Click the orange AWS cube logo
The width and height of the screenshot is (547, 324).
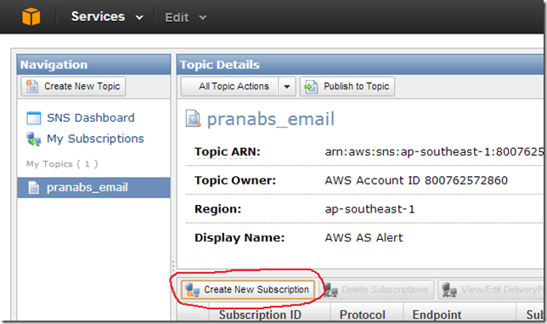31,16
